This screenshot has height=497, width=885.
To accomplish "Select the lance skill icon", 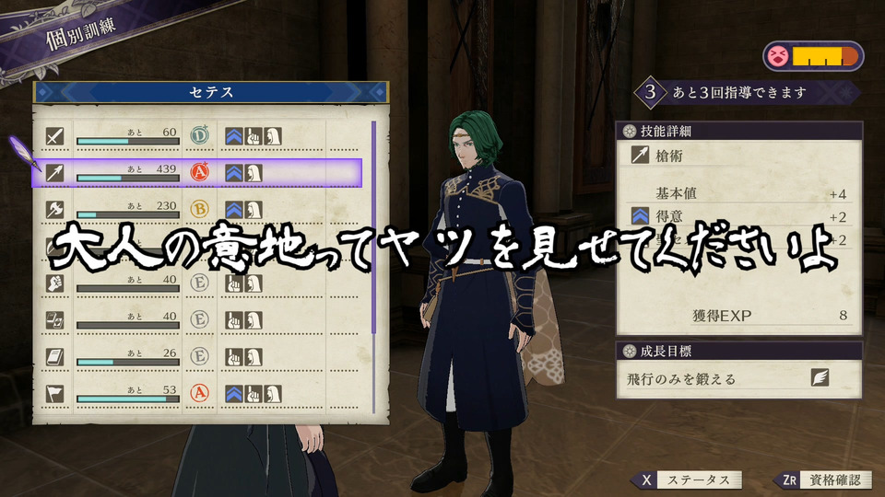I will (54, 172).
